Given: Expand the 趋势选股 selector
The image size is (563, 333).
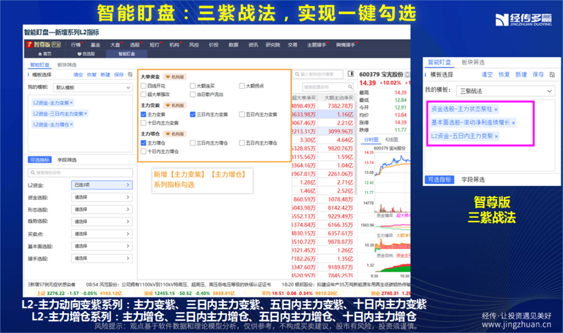Looking at the screenshot, I should tap(102, 221).
